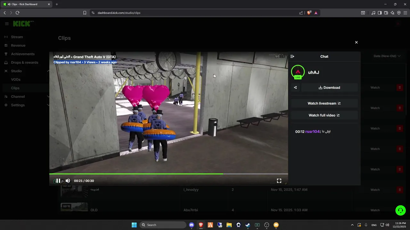
Task: Open Brave main menu
Action: (405, 13)
